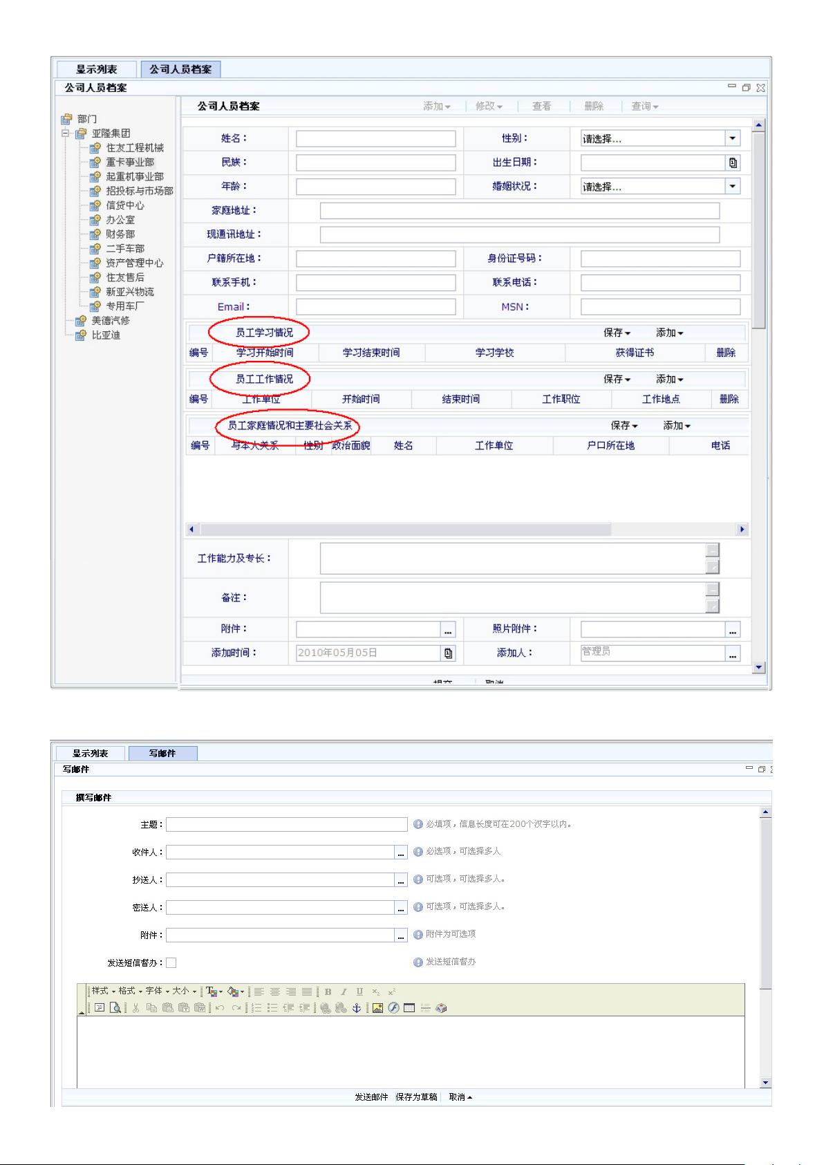This screenshot has width=824, height=1165.
Task: Select 重卡事业部 in the department tree
Action: pos(130,162)
